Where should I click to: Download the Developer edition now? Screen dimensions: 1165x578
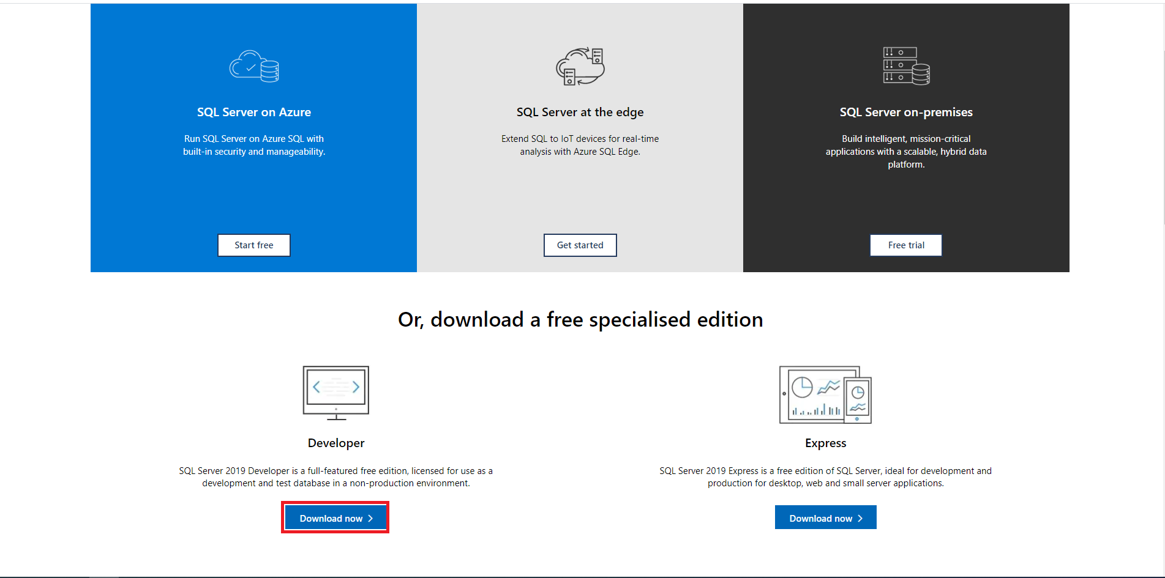[335, 518]
